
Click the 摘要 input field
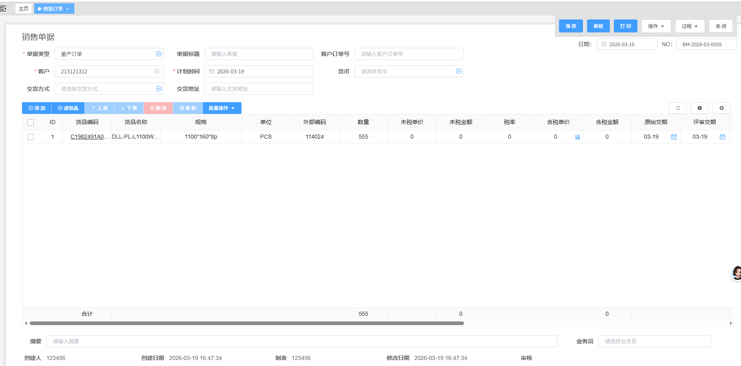[x=301, y=341]
